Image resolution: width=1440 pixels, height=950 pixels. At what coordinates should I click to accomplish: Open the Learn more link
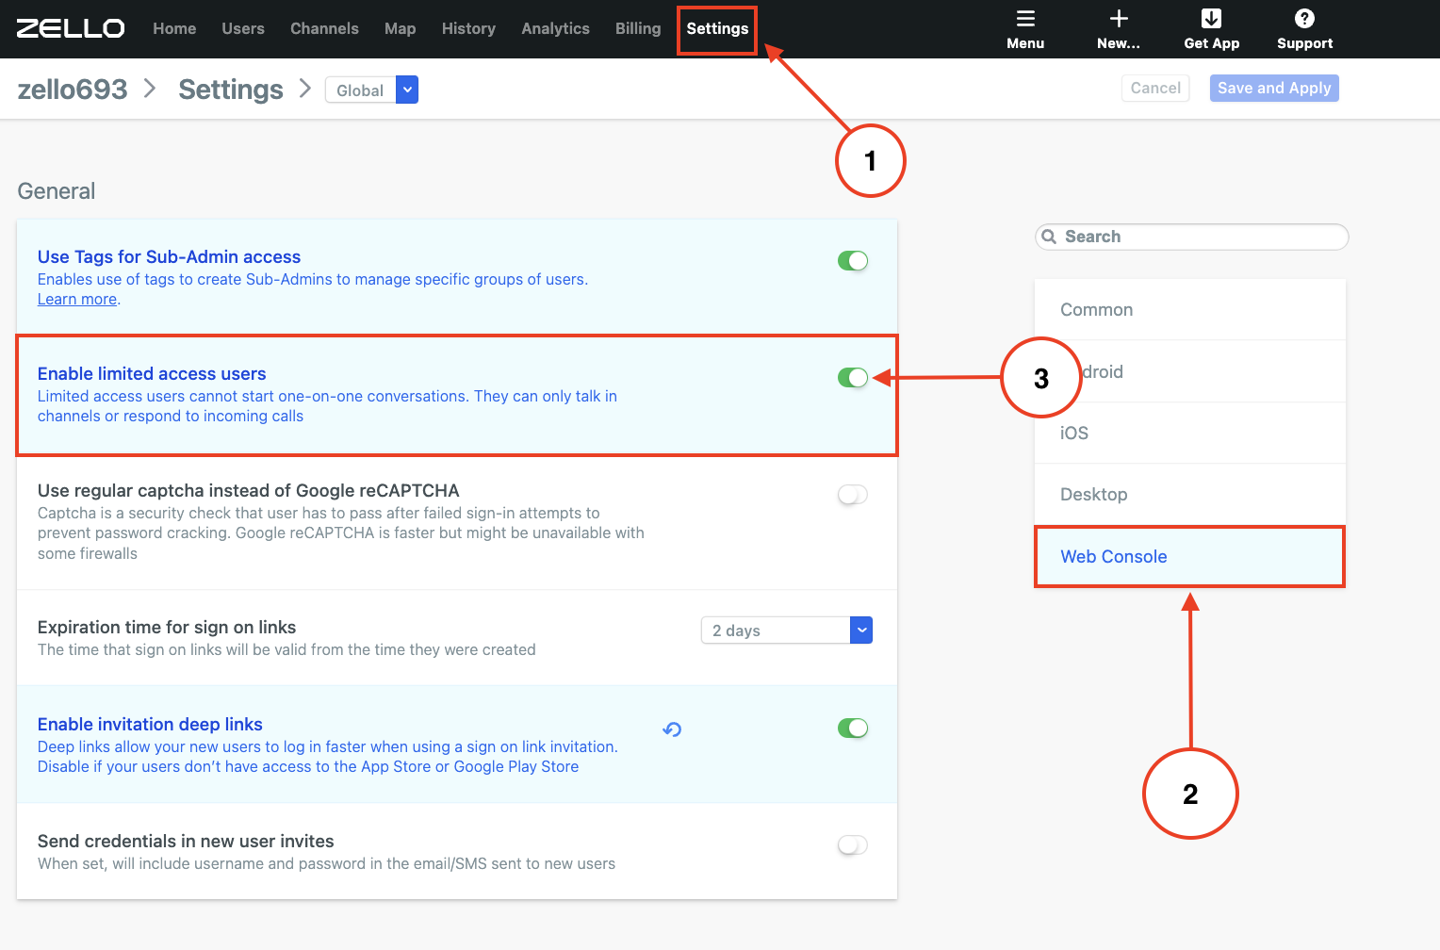click(76, 299)
